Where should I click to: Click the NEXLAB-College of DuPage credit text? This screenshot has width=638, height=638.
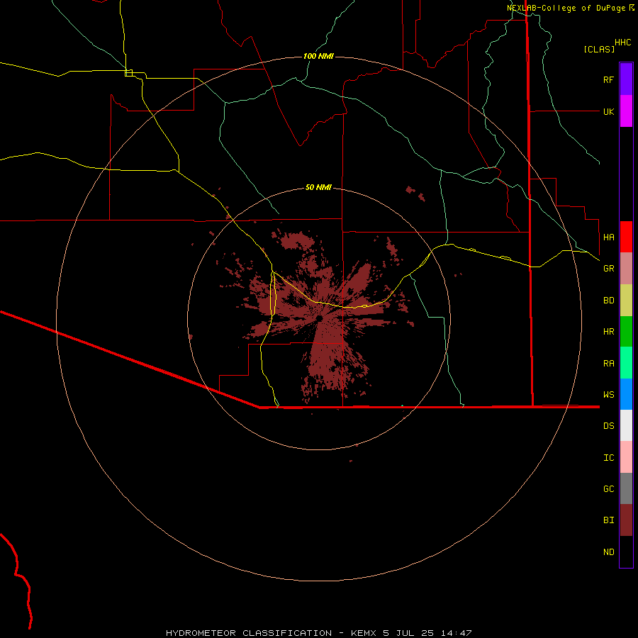566,8
